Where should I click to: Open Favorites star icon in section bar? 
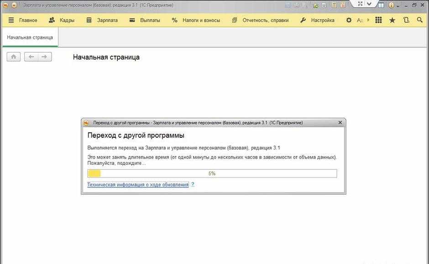392,20
